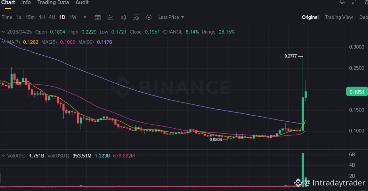Open the calendar date-jump icon
368x191 pixels.
pyautogui.click(x=98, y=17)
